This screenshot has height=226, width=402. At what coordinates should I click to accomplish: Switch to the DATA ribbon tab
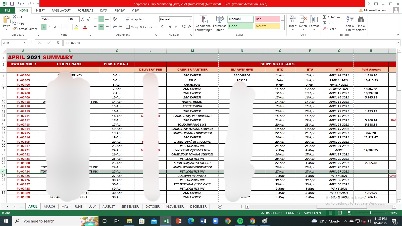104,10
